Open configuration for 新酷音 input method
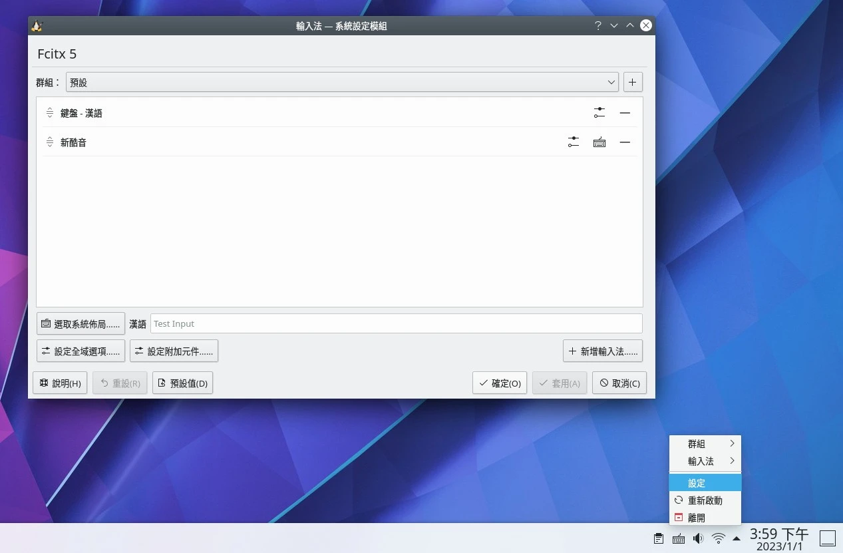843x553 pixels. [574, 142]
